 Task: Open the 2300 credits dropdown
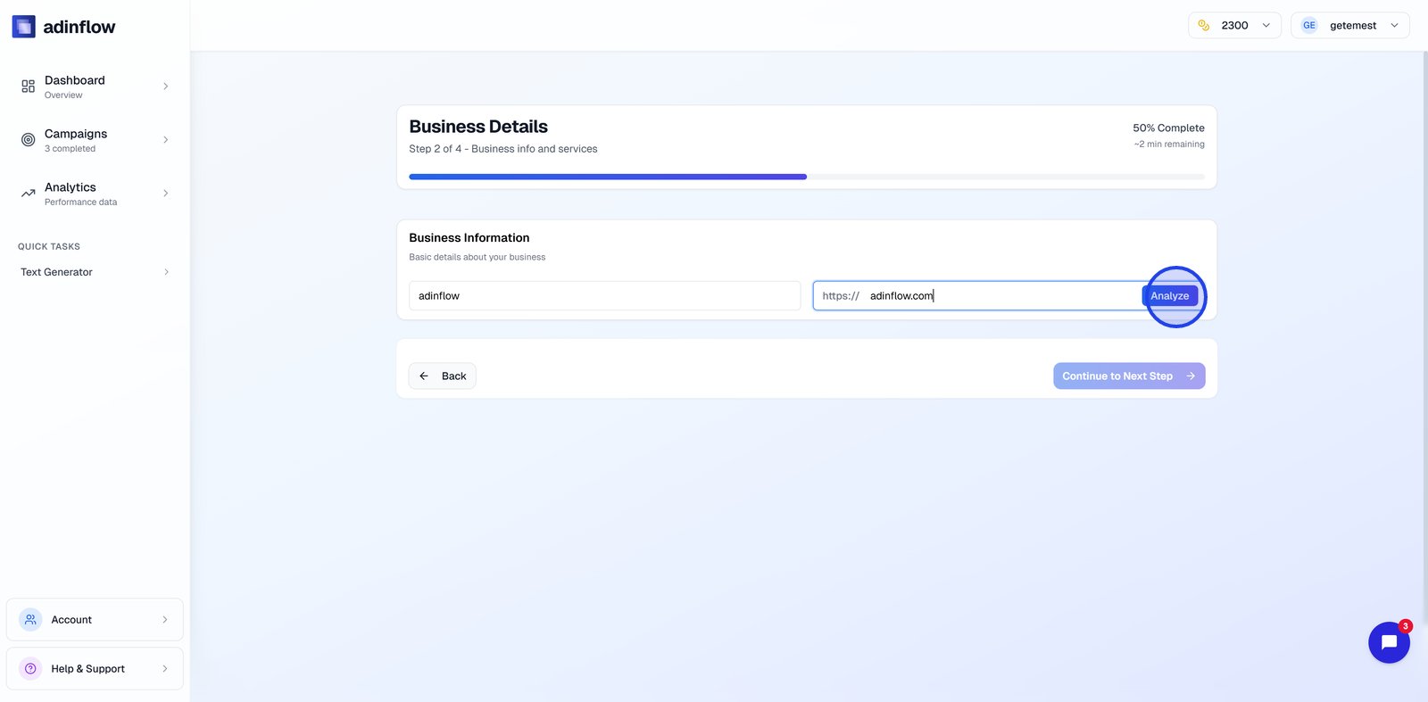[1266, 26]
